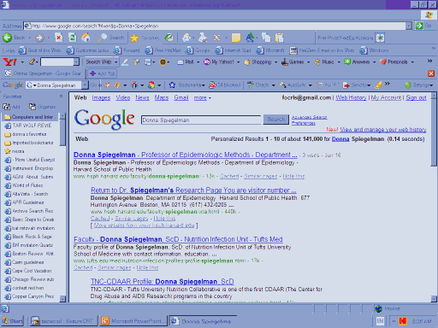Click the popup blocker 34 blocked button
Image resolution: width=438 pixels, height=328 pixels.
click(225, 85)
